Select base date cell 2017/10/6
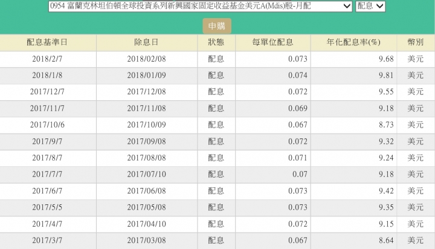The image size is (435, 249). [47, 124]
